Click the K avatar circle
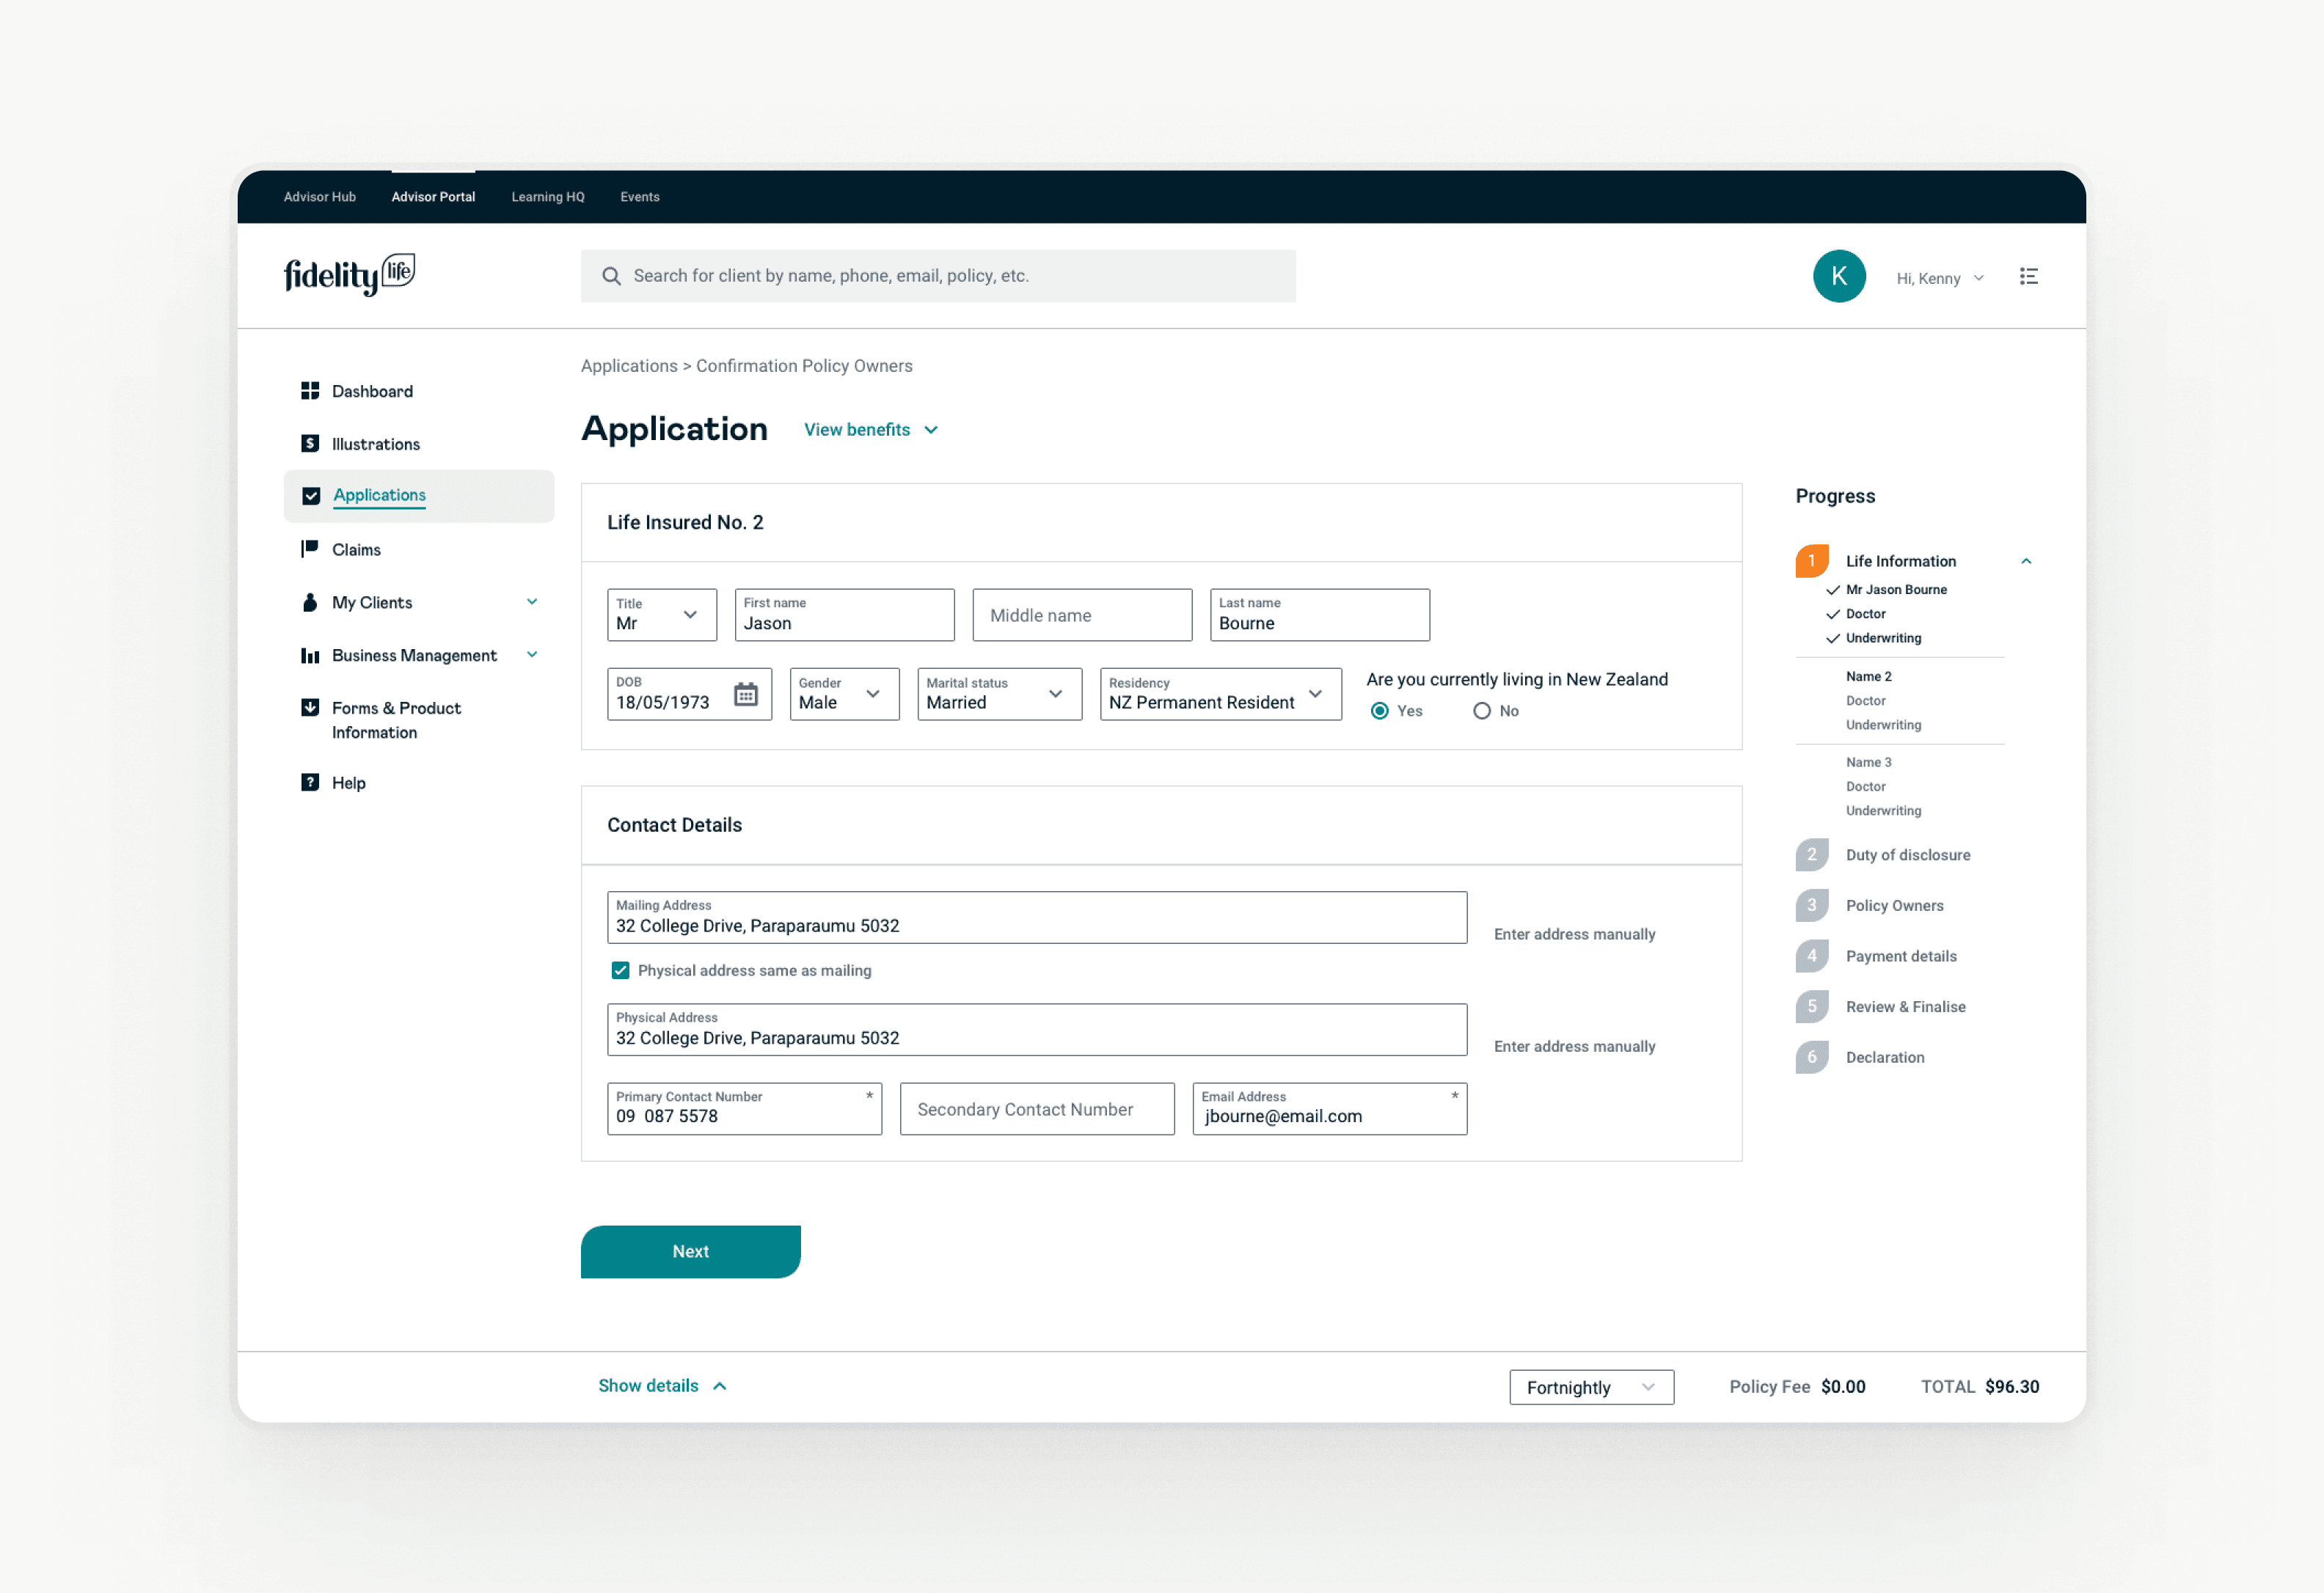 (1839, 276)
